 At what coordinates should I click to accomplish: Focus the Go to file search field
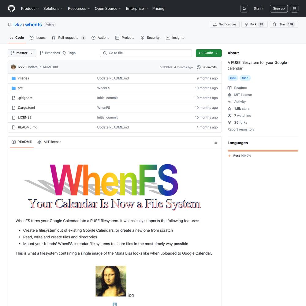146,53
